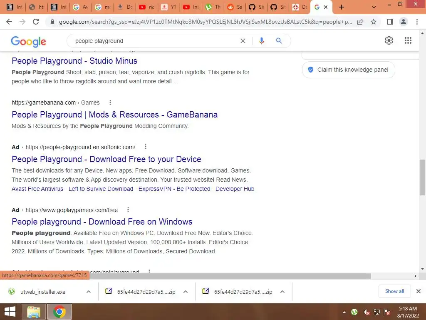Click the address bar URL
The width and height of the screenshot is (426, 320).
click(x=206, y=22)
